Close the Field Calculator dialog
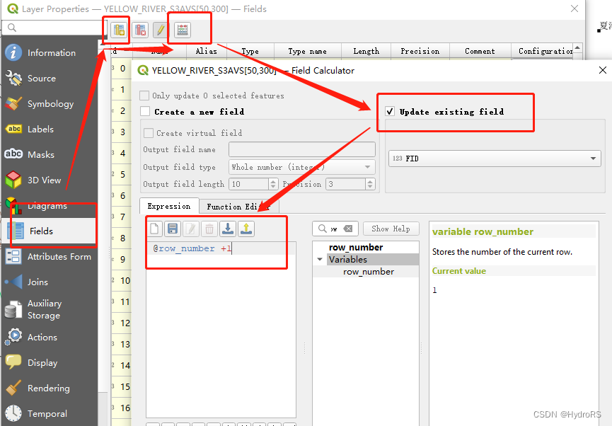This screenshot has height=426, width=612. tap(603, 70)
